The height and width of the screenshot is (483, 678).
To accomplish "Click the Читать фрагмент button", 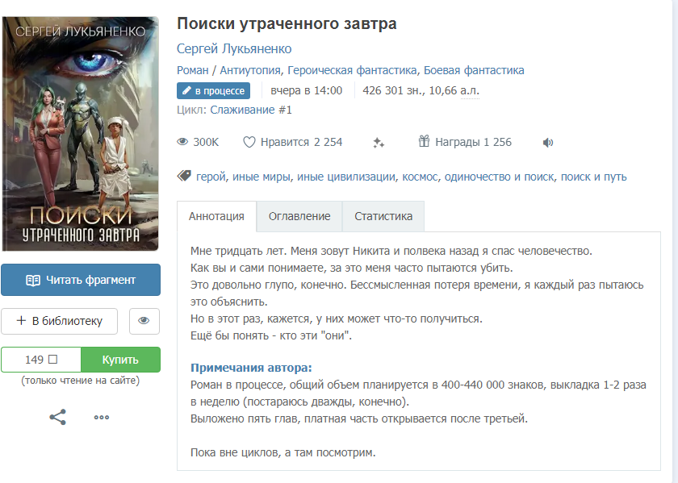I will [81, 280].
